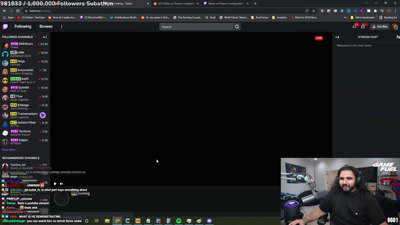Expand the Other bookmarks folder
Screen dimensions: 400x225
(362, 17)
